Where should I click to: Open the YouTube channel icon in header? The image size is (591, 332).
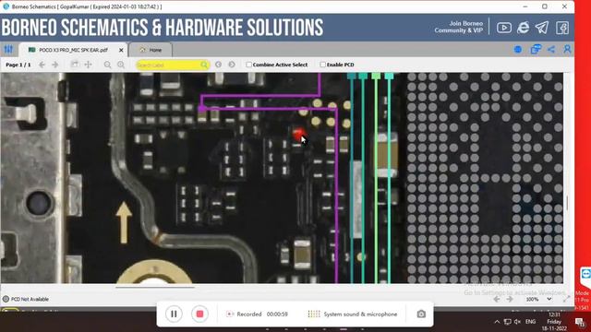pyautogui.click(x=504, y=28)
